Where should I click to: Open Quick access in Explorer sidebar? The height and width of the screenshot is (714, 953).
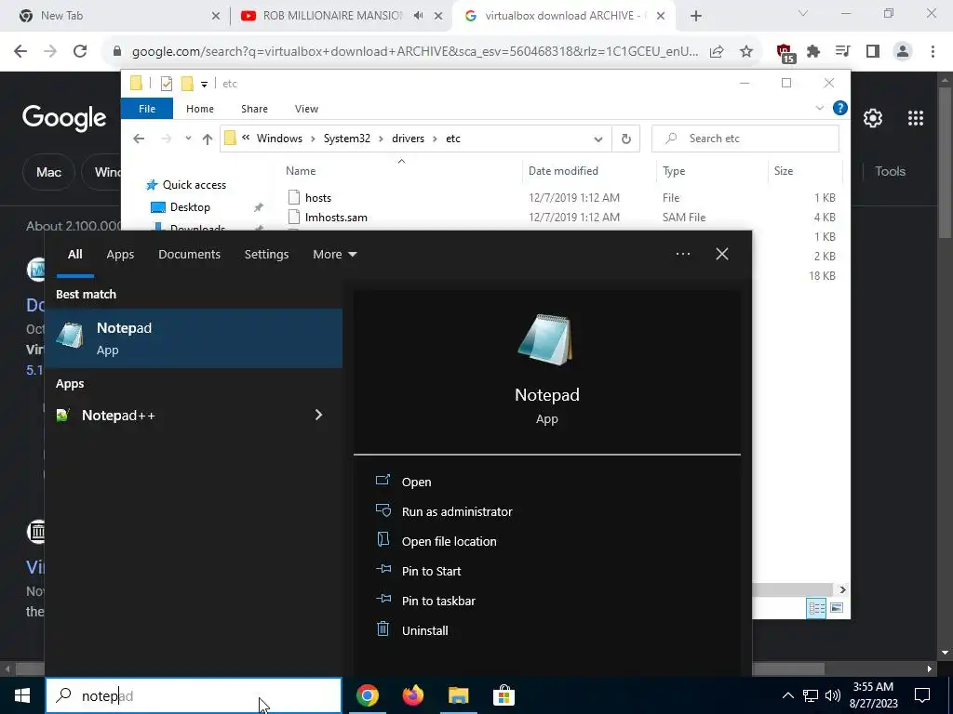click(194, 185)
